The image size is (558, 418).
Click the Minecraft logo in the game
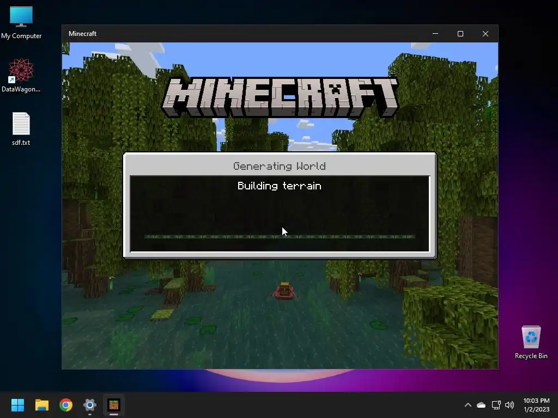280,97
